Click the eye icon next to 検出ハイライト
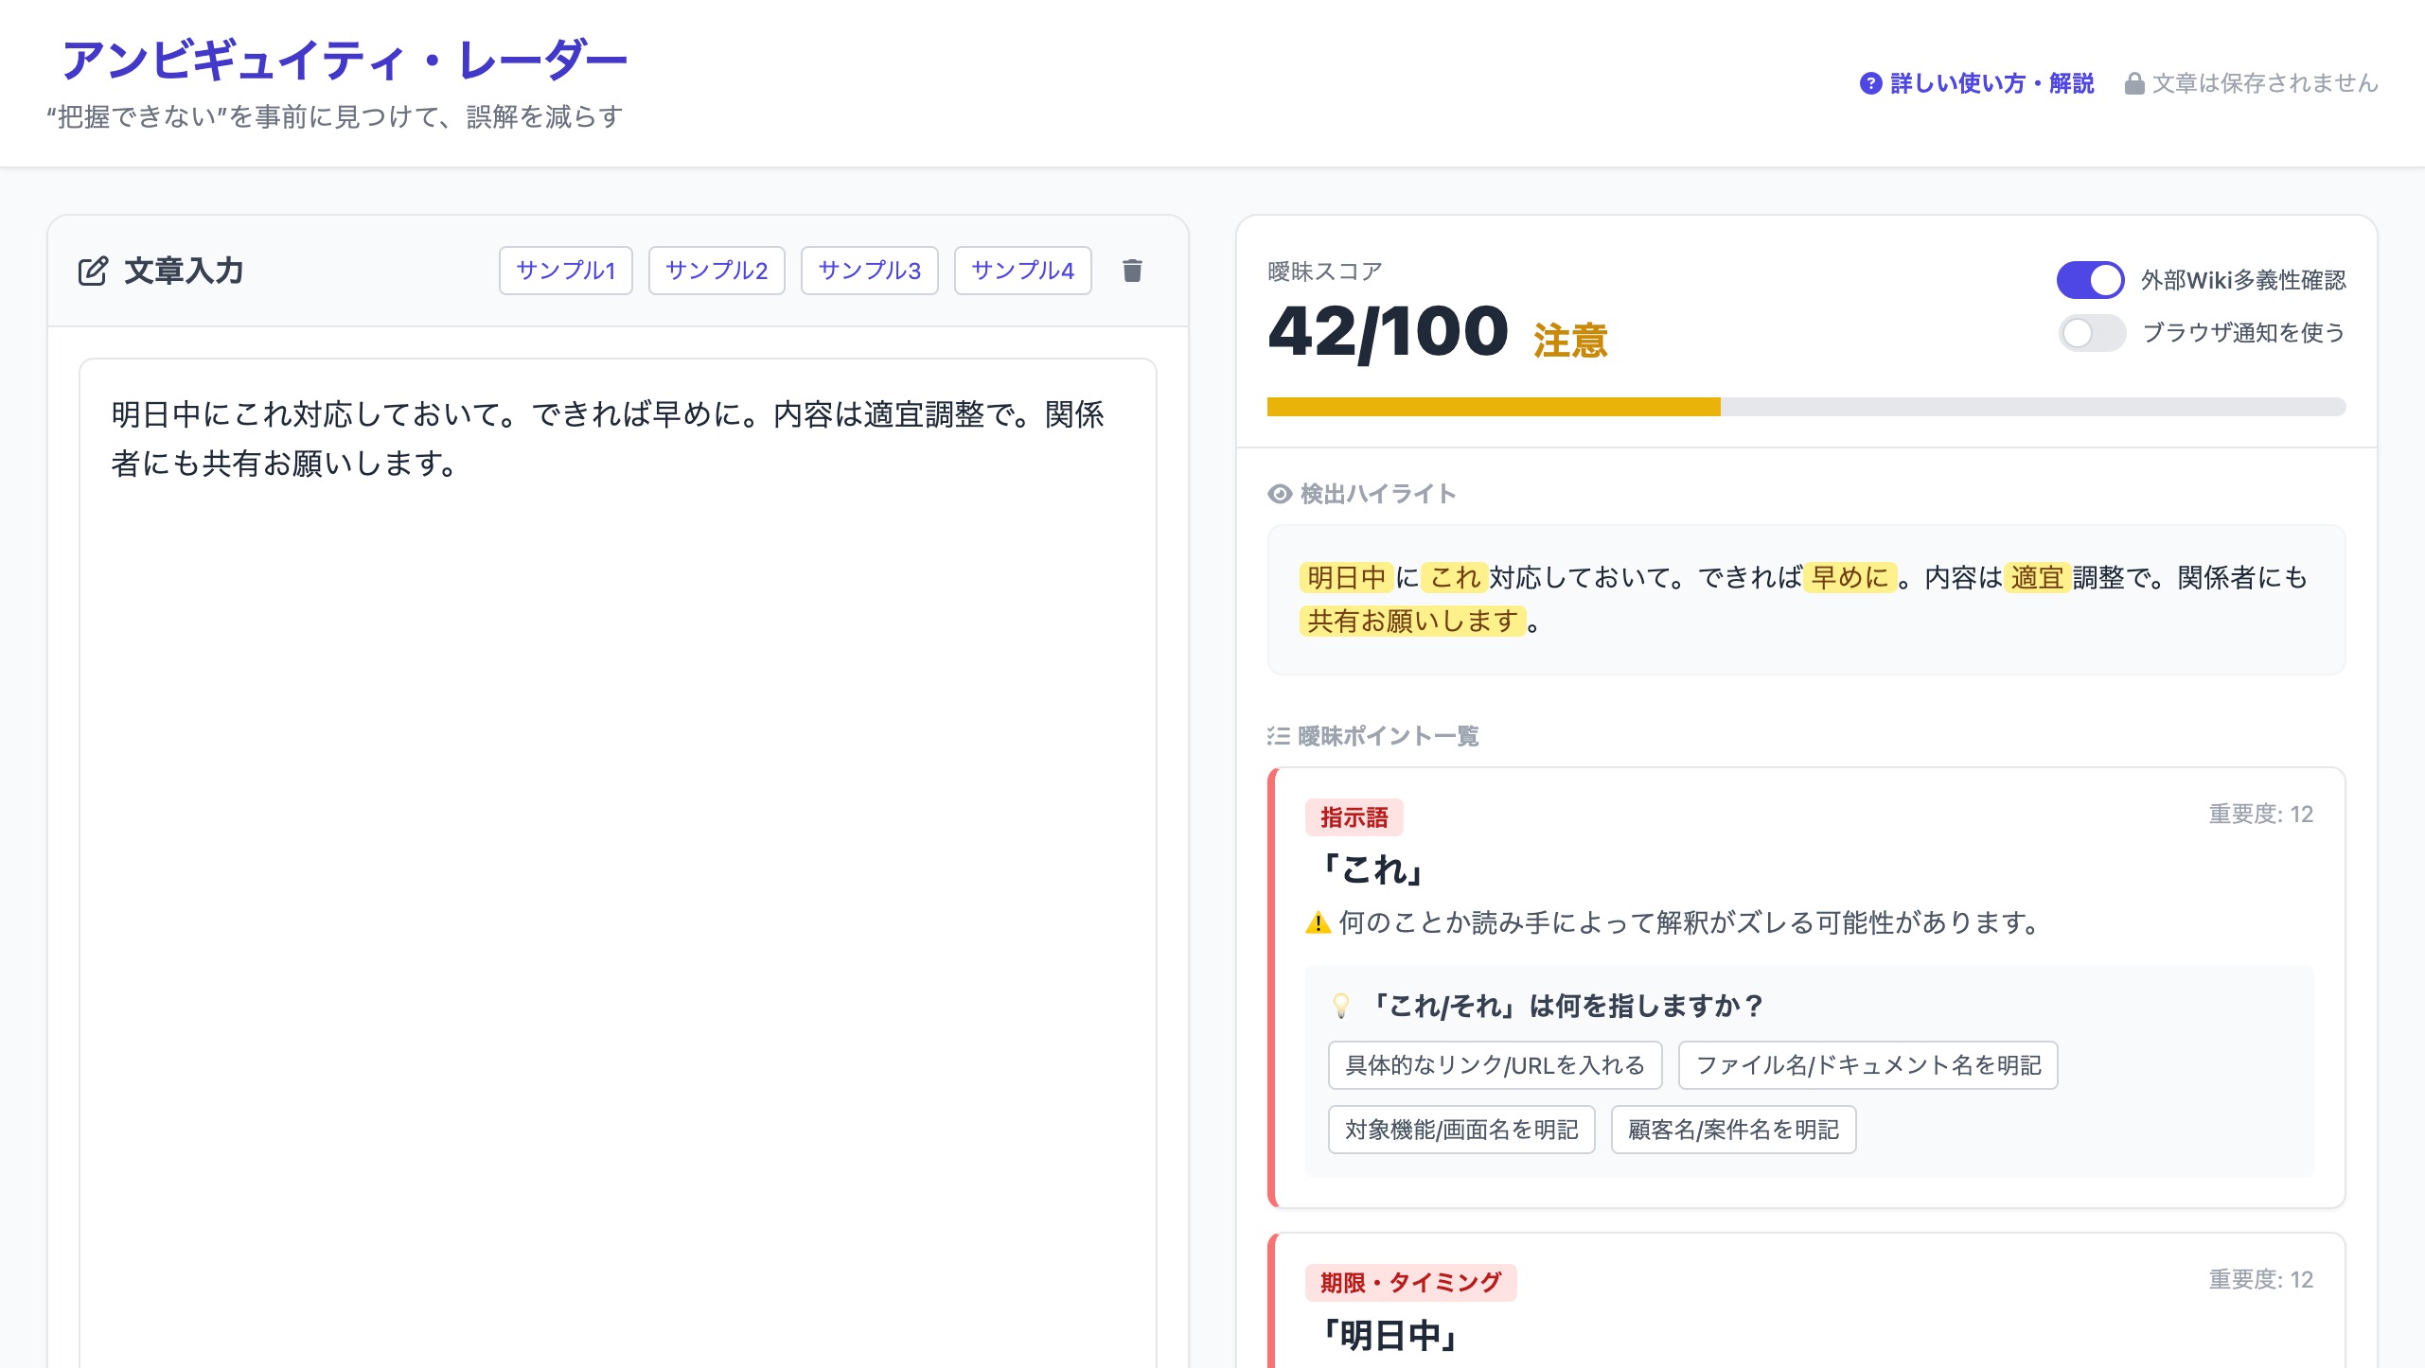This screenshot has height=1368, width=2425. click(x=1280, y=494)
